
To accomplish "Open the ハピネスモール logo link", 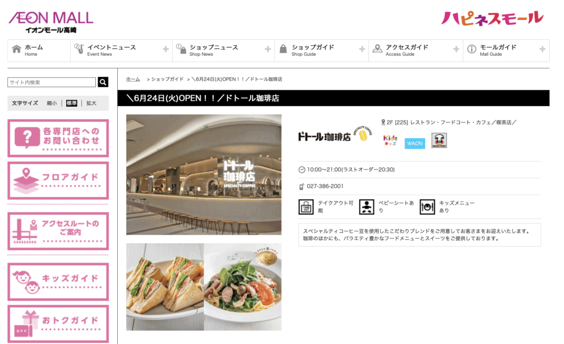I will click(x=492, y=18).
